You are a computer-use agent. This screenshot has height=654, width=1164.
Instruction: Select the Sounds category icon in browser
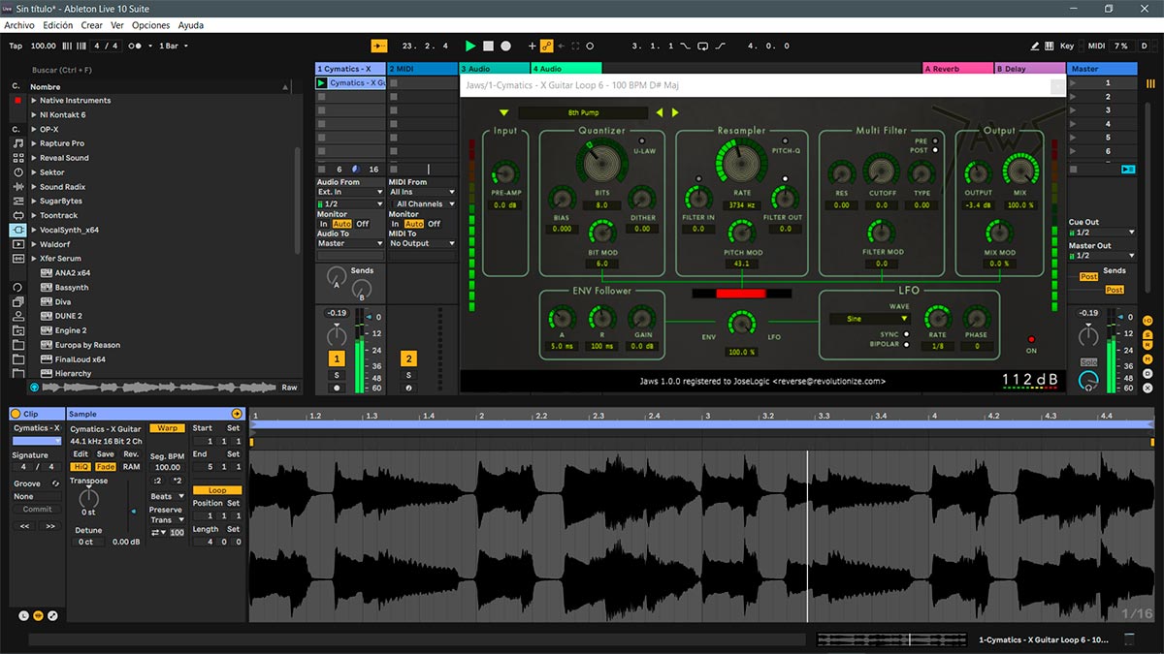pos(17,143)
